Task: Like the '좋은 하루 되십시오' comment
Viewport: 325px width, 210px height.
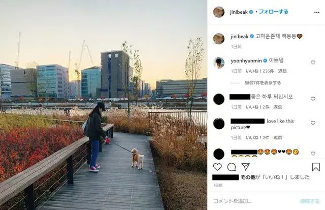Action: pos(313,99)
